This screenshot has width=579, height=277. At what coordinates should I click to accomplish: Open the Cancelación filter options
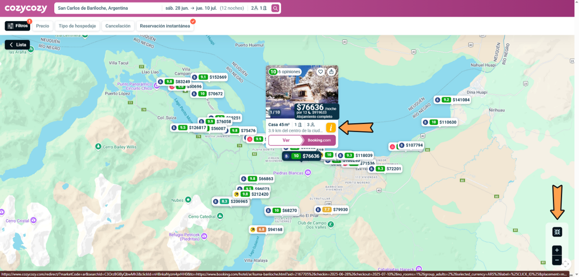[118, 26]
